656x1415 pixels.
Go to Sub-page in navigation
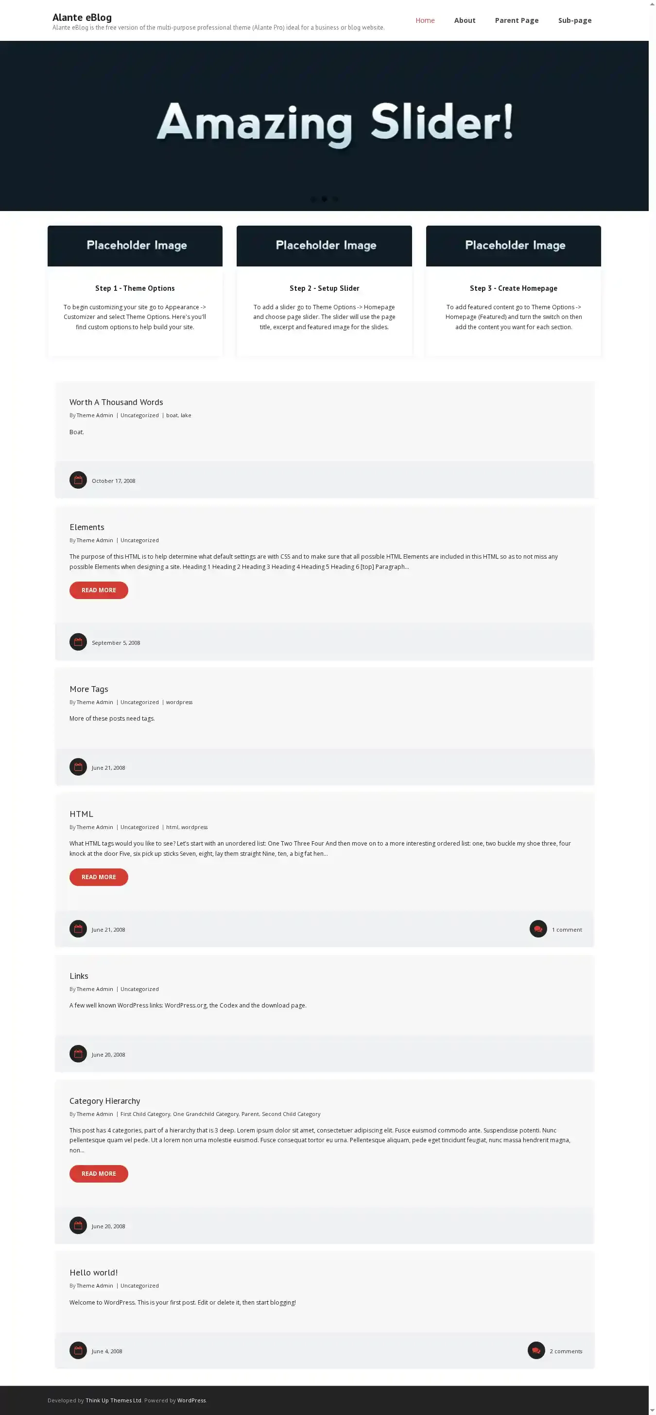point(575,20)
